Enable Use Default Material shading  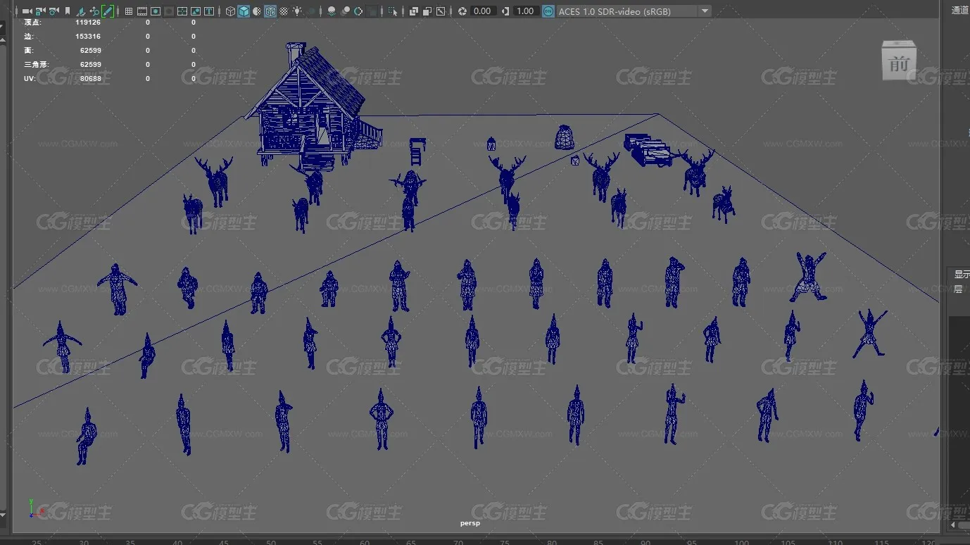(x=257, y=11)
